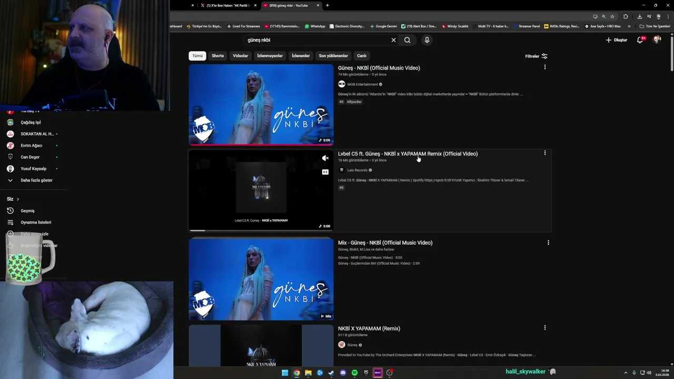This screenshot has height=379, width=674.
Task: Click the 'Oluştur' create button
Action: (x=617, y=40)
